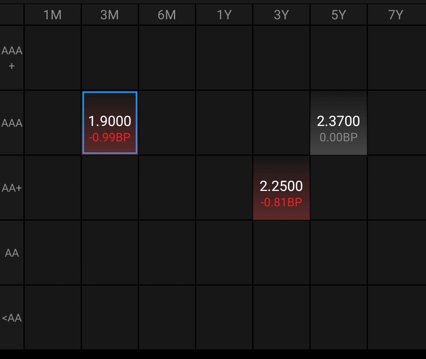Select the 7Y tenor header
The width and height of the screenshot is (426, 359).
[x=396, y=15]
